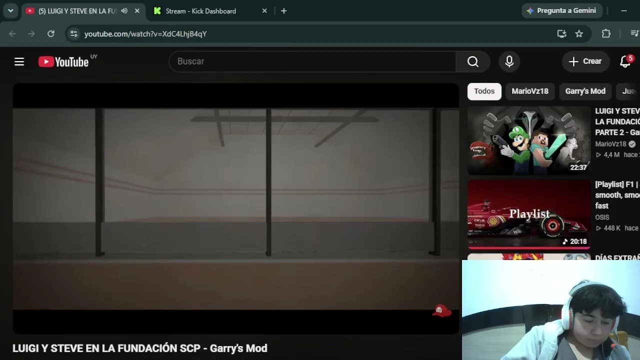Viewport: 640px width, 360px height.
Task: Start voice search with the microphone
Action: click(509, 61)
